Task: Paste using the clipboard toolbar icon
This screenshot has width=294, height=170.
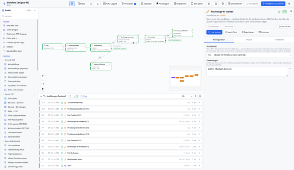Action: coord(216,3)
